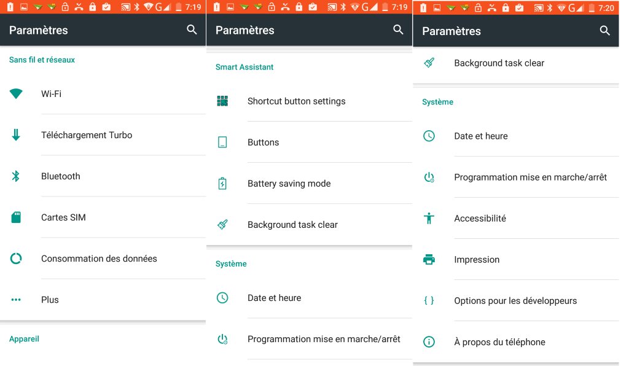Screen dimensions: 629x366
Task: Open search in the leftmost Paramètres screen
Action: point(192,29)
